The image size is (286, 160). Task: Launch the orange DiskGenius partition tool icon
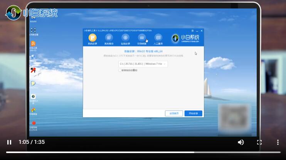(33, 46)
